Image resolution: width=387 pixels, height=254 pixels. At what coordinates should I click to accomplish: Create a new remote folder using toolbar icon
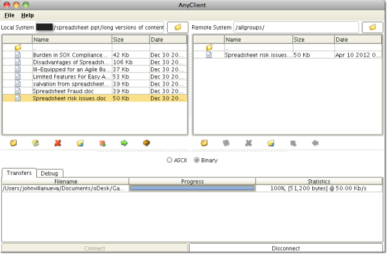click(204, 143)
